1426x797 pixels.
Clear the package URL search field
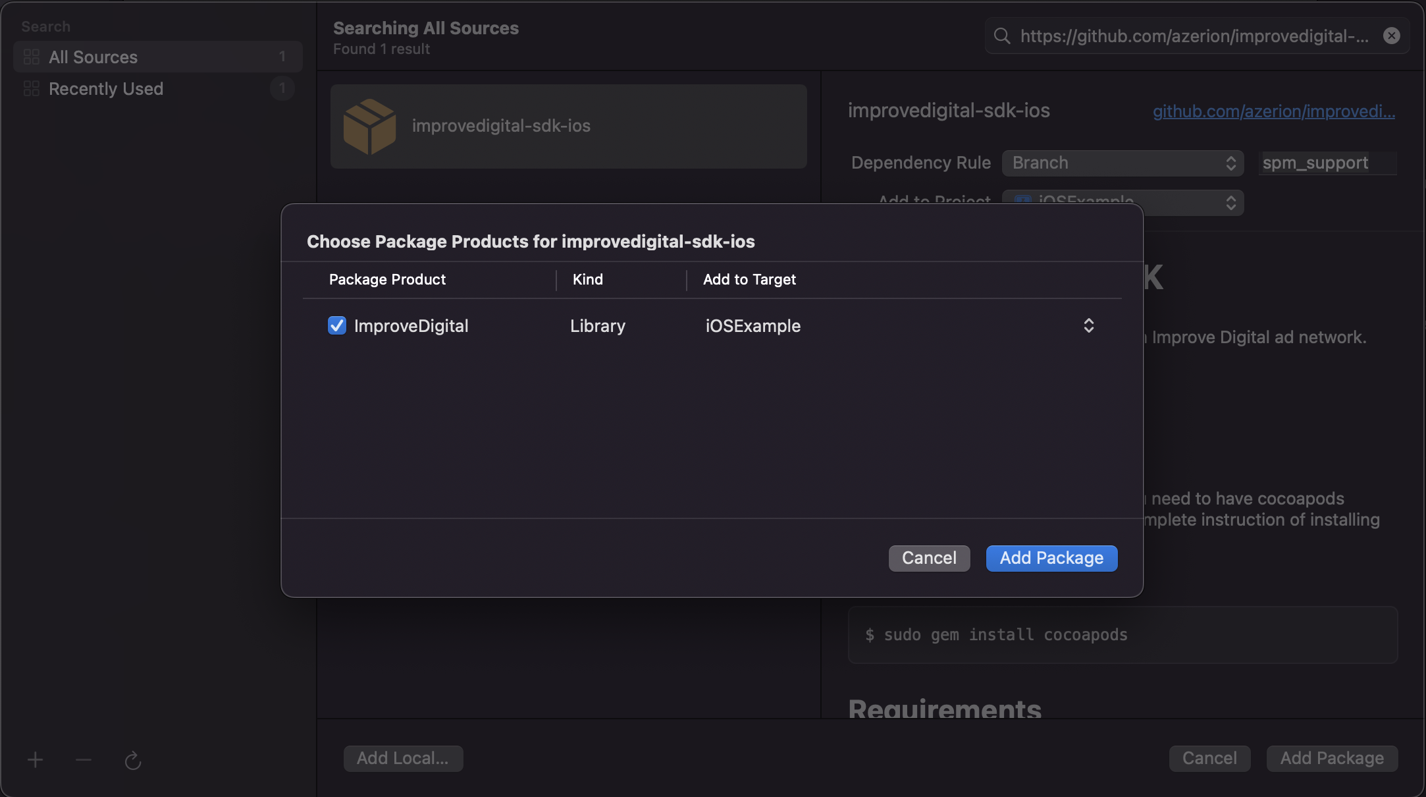(x=1392, y=36)
